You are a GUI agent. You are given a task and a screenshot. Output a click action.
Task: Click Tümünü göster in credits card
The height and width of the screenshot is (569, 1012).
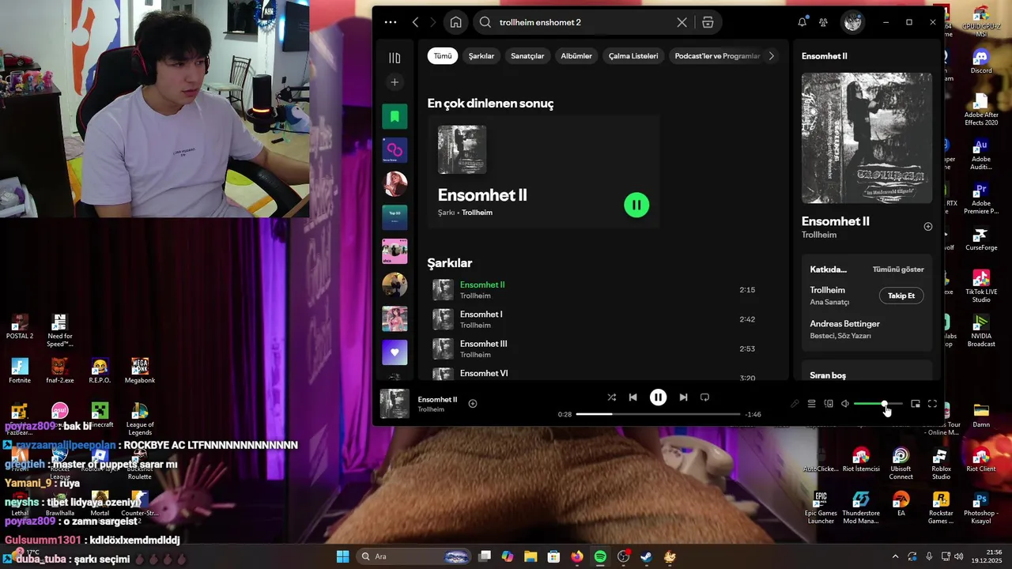pyautogui.click(x=898, y=269)
